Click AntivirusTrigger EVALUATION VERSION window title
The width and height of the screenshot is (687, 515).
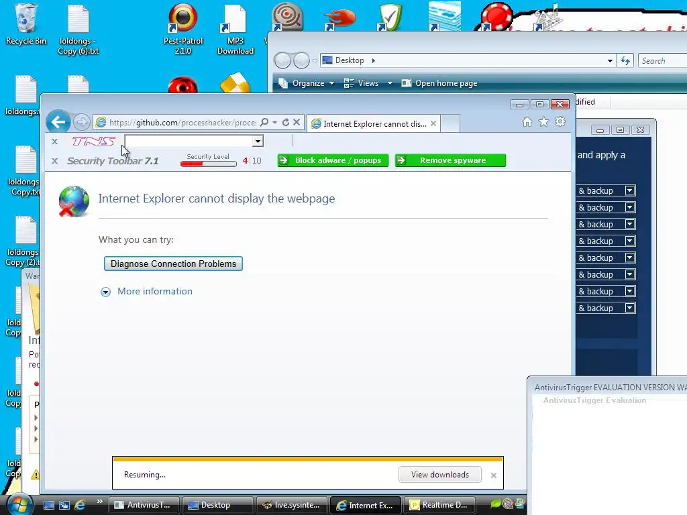[610, 388]
